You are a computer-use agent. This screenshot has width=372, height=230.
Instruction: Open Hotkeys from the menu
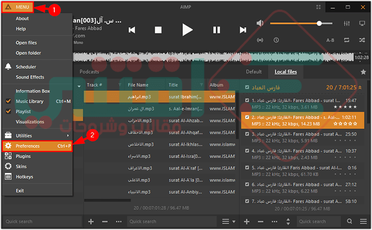pos(24,177)
